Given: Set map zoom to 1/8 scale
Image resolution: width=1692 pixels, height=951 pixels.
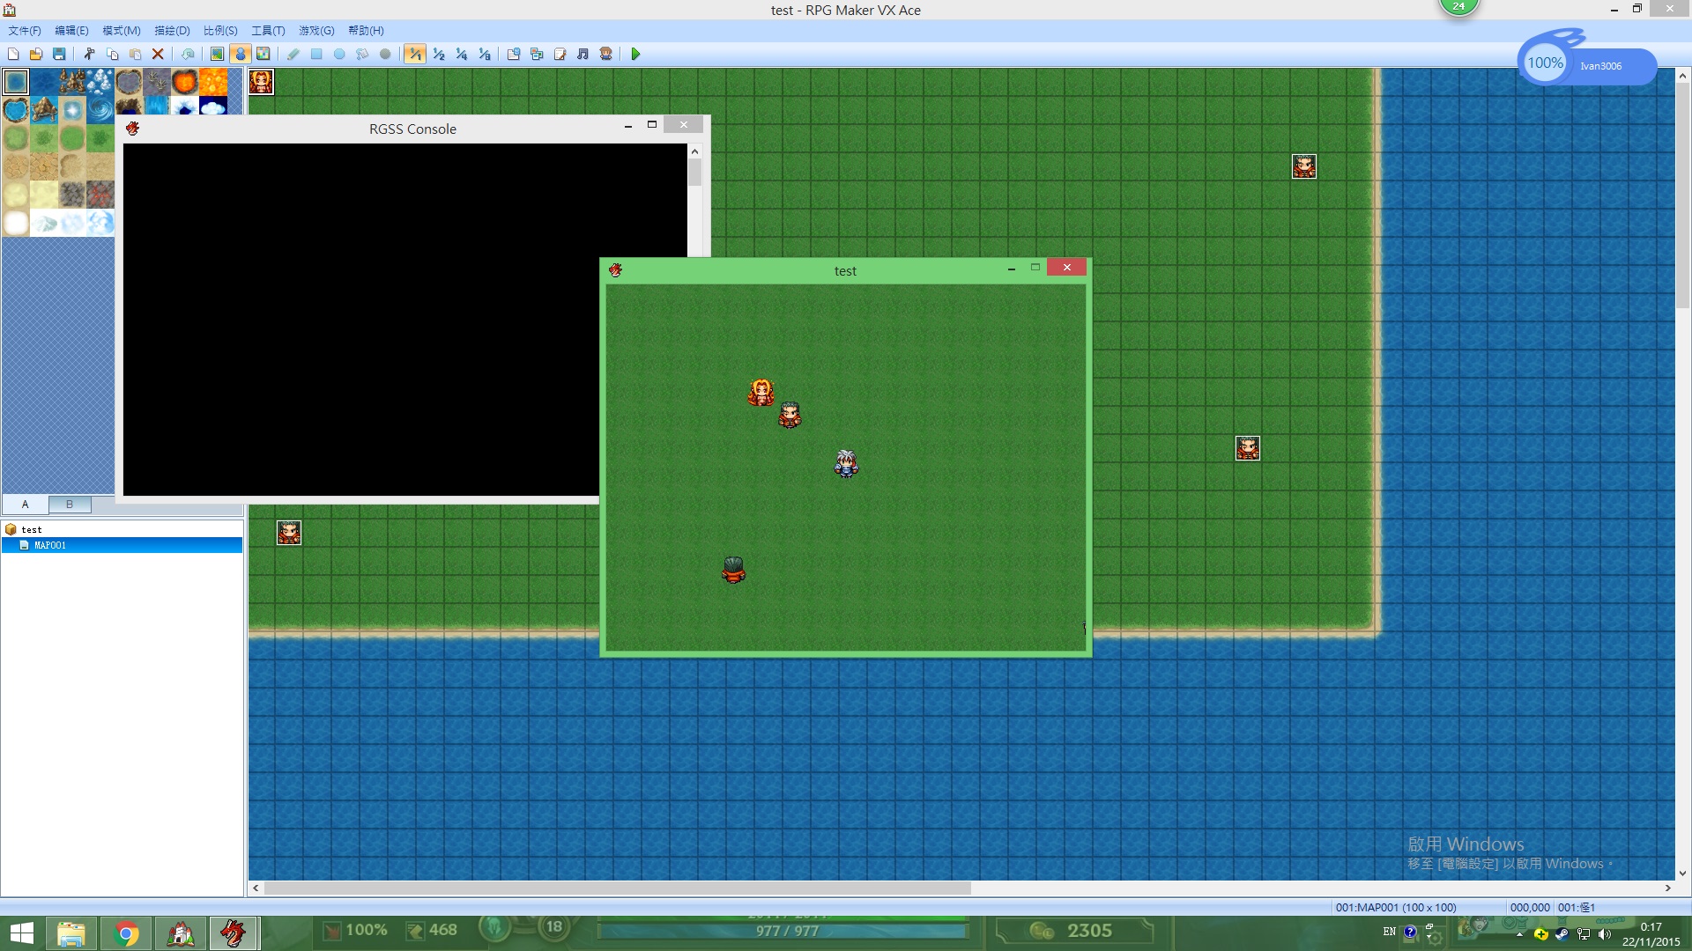Looking at the screenshot, I should [x=484, y=55].
